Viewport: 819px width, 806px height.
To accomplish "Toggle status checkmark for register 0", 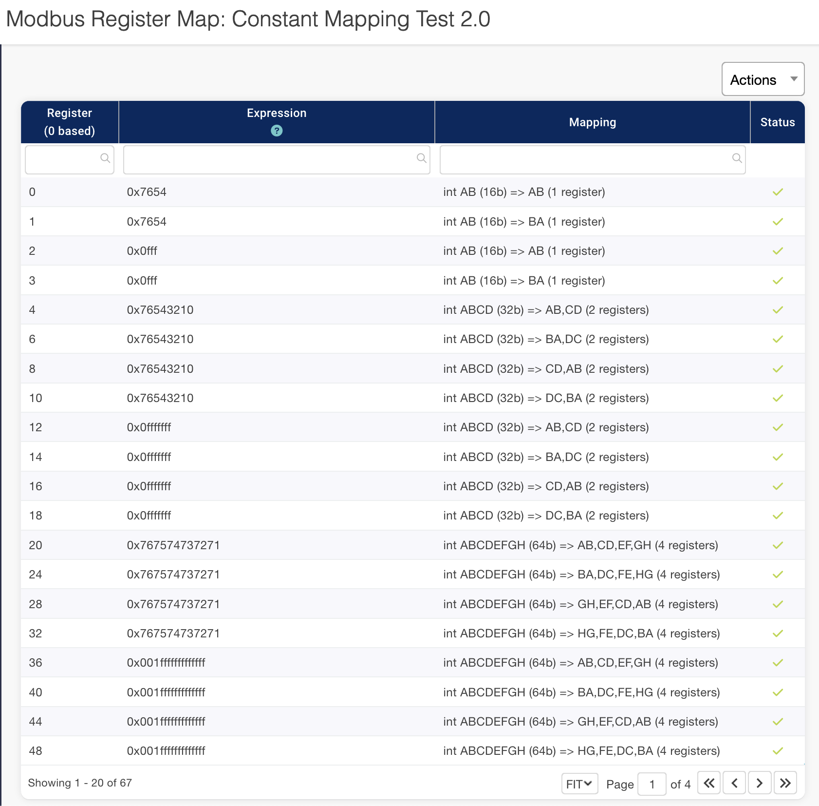I will click(777, 192).
